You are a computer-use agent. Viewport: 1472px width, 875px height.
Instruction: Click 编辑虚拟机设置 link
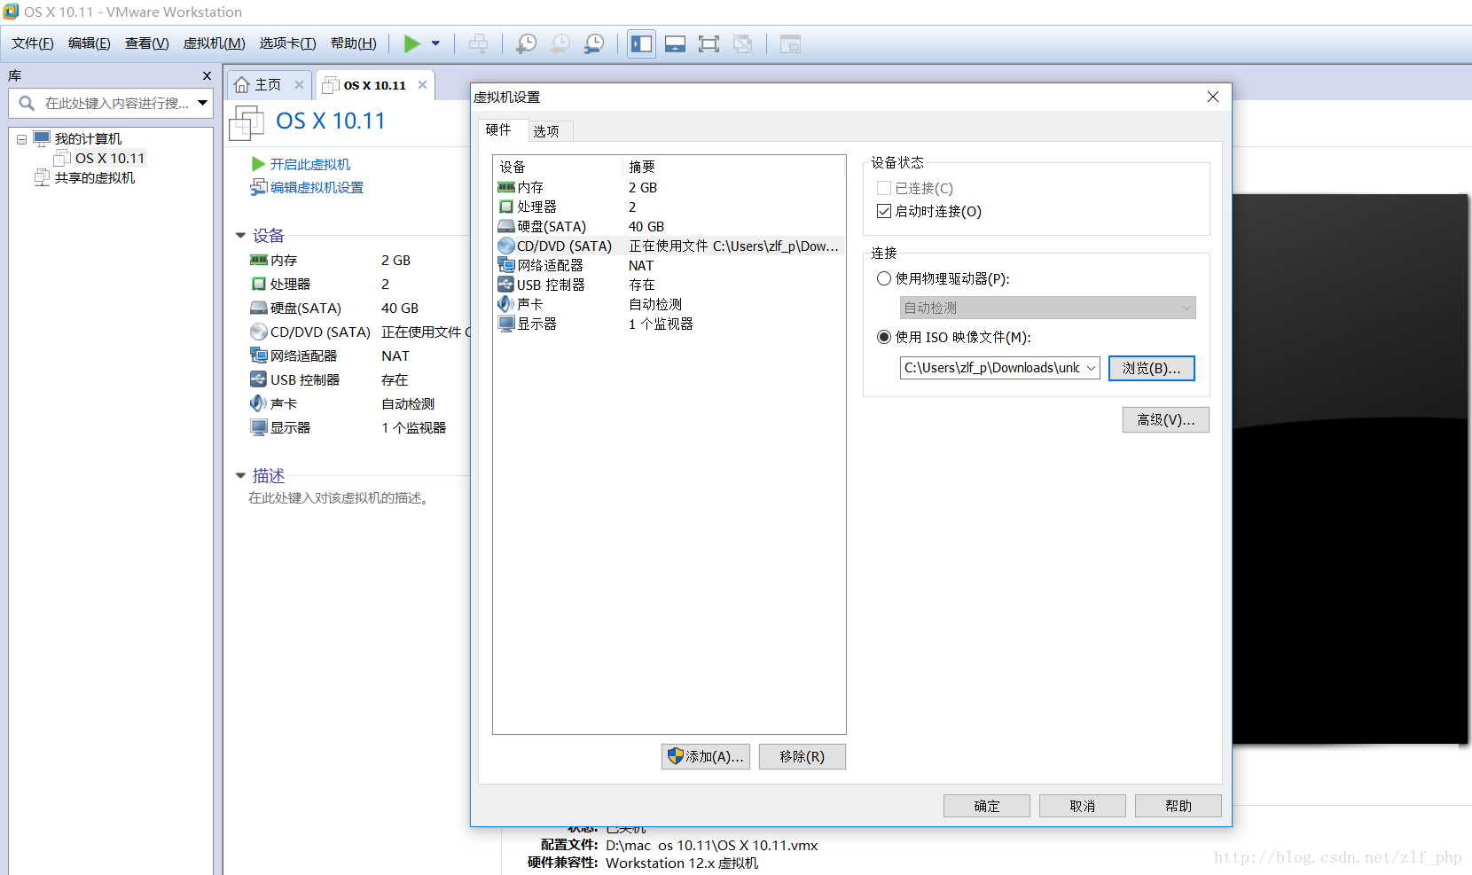(317, 187)
